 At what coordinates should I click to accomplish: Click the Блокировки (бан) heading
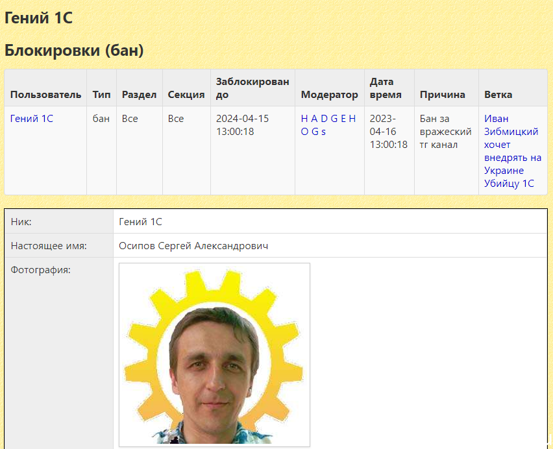(74, 51)
